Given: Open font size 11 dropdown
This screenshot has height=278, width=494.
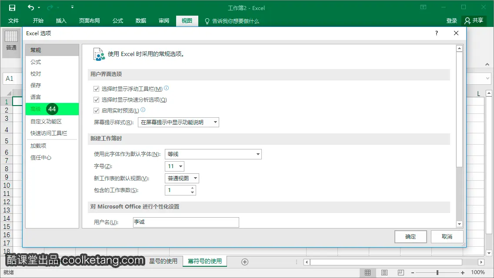Looking at the screenshot, I should pos(174,166).
